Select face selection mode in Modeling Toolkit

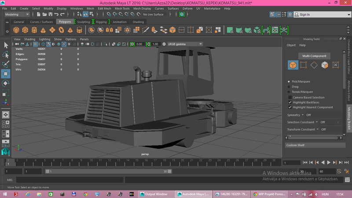coord(325,65)
